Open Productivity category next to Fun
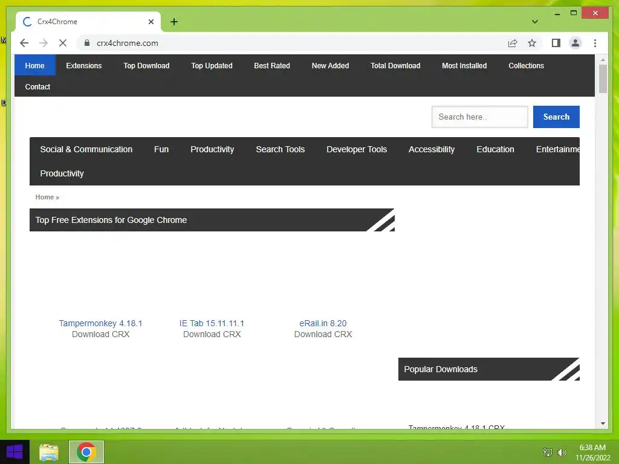 pos(212,149)
